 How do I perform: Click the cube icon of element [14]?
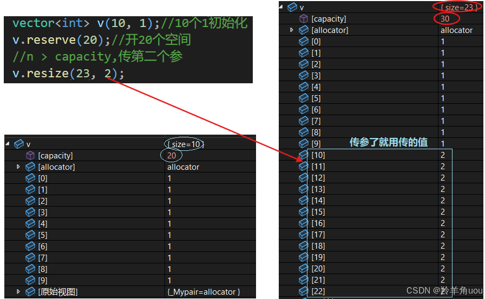tap(304, 201)
